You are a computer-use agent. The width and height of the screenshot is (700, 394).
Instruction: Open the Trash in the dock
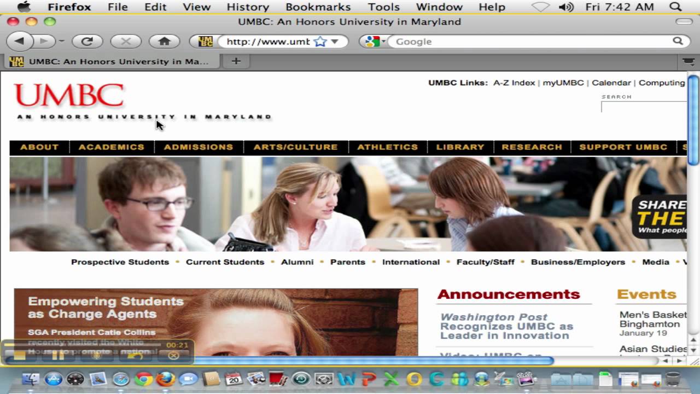tap(673, 379)
